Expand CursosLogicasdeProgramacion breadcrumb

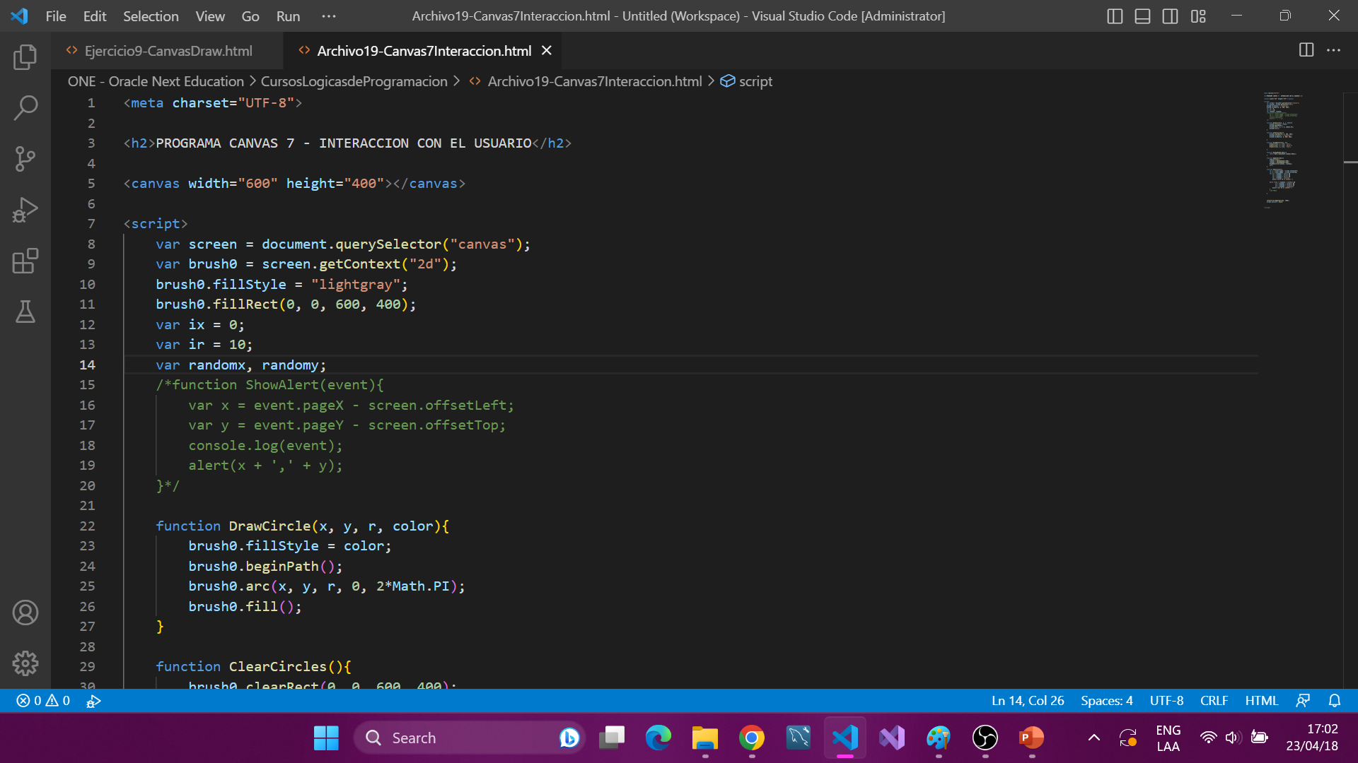(x=354, y=81)
